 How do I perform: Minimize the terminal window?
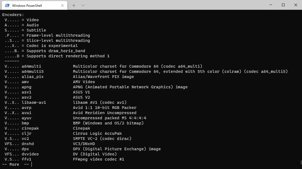tap(271, 5)
